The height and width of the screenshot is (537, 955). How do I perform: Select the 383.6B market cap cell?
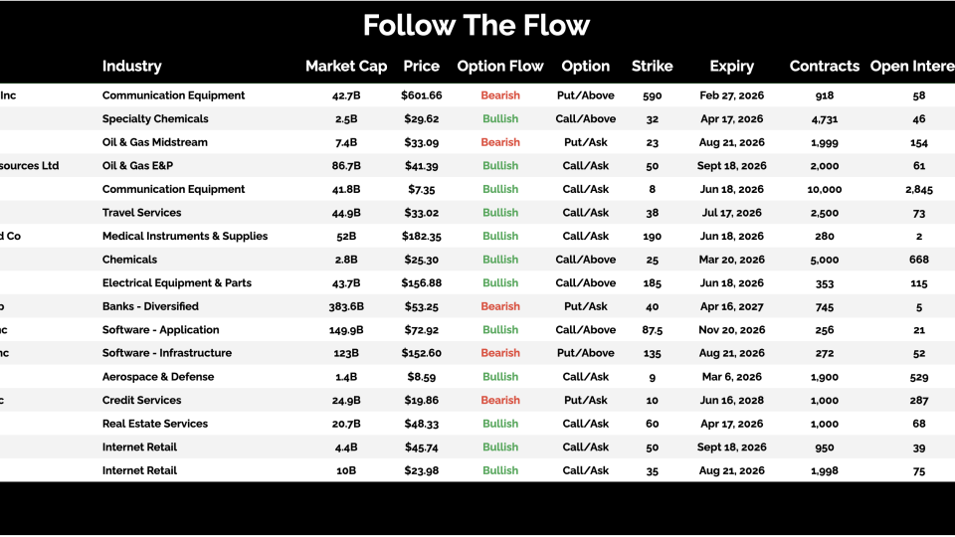pos(346,306)
